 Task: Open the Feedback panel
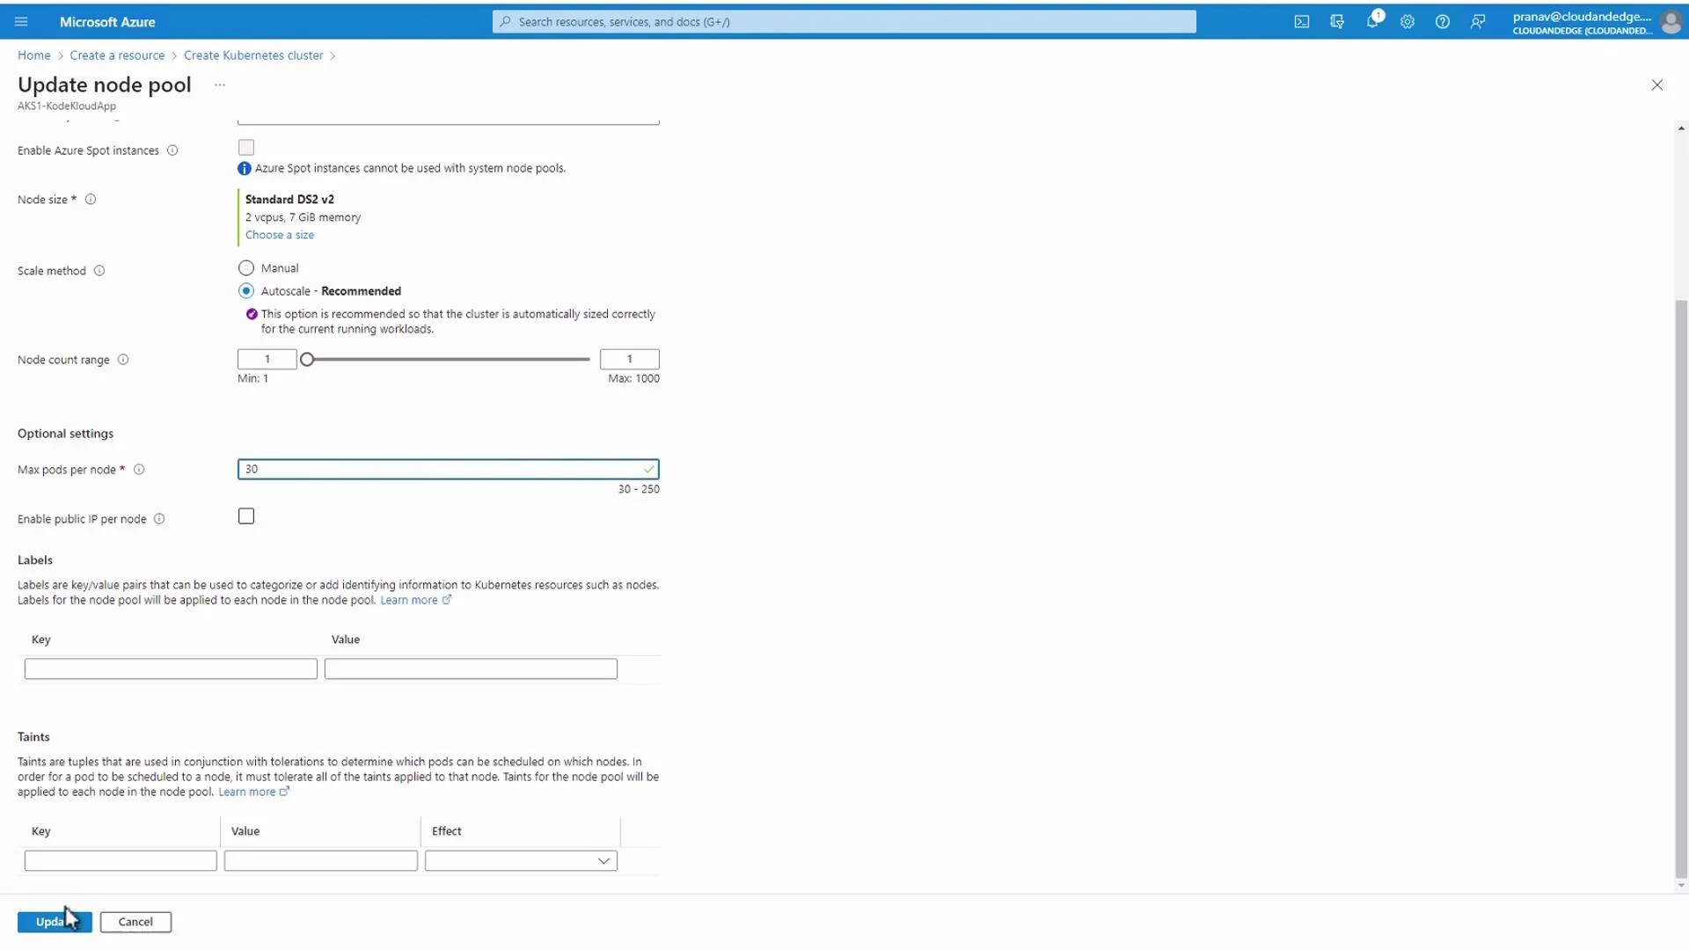tap(1478, 21)
